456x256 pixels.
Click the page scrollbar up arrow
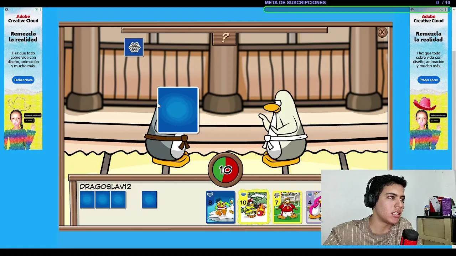pyautogui.click(x=454, y=10)
